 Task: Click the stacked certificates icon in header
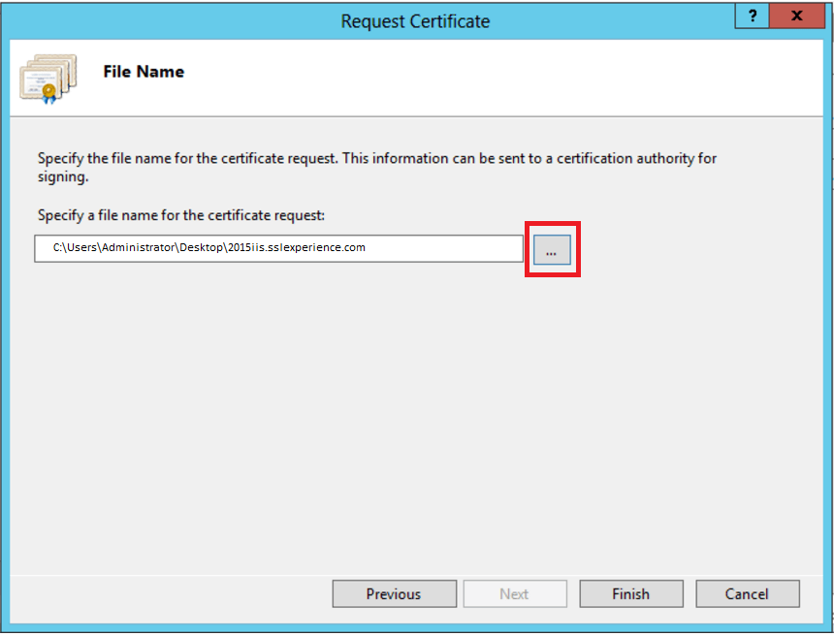(46, 79)
